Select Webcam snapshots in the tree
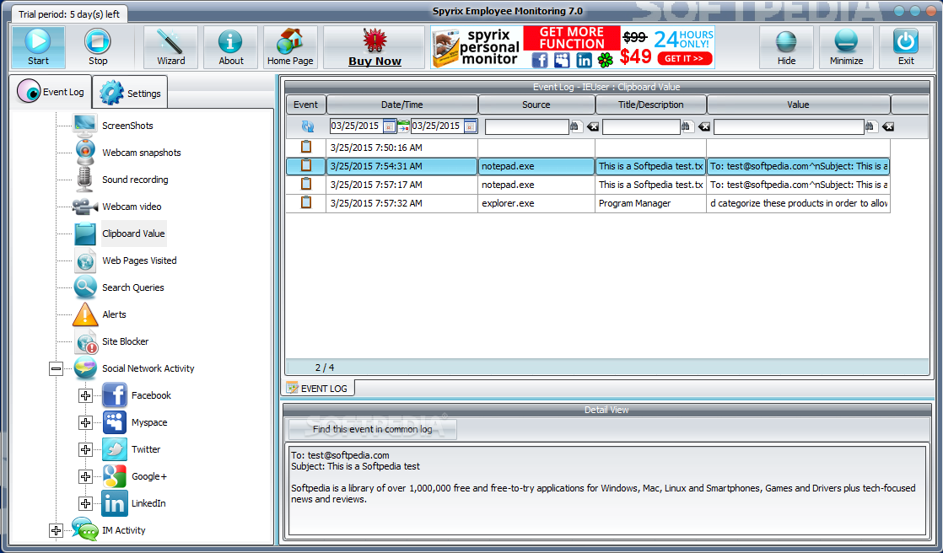The image size is (943, 553). click(142, 153)
